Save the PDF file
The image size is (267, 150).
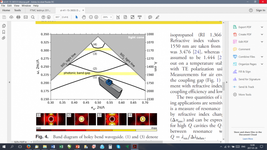coord(4,17)
